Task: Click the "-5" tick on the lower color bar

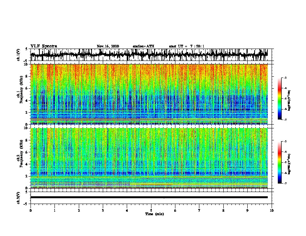Action: pyautogui.click(x=285, y=162)
